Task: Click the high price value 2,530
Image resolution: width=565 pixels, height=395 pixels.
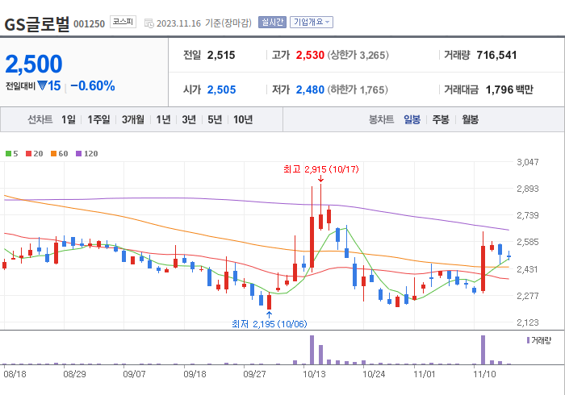Action: [x=310, y=55]
